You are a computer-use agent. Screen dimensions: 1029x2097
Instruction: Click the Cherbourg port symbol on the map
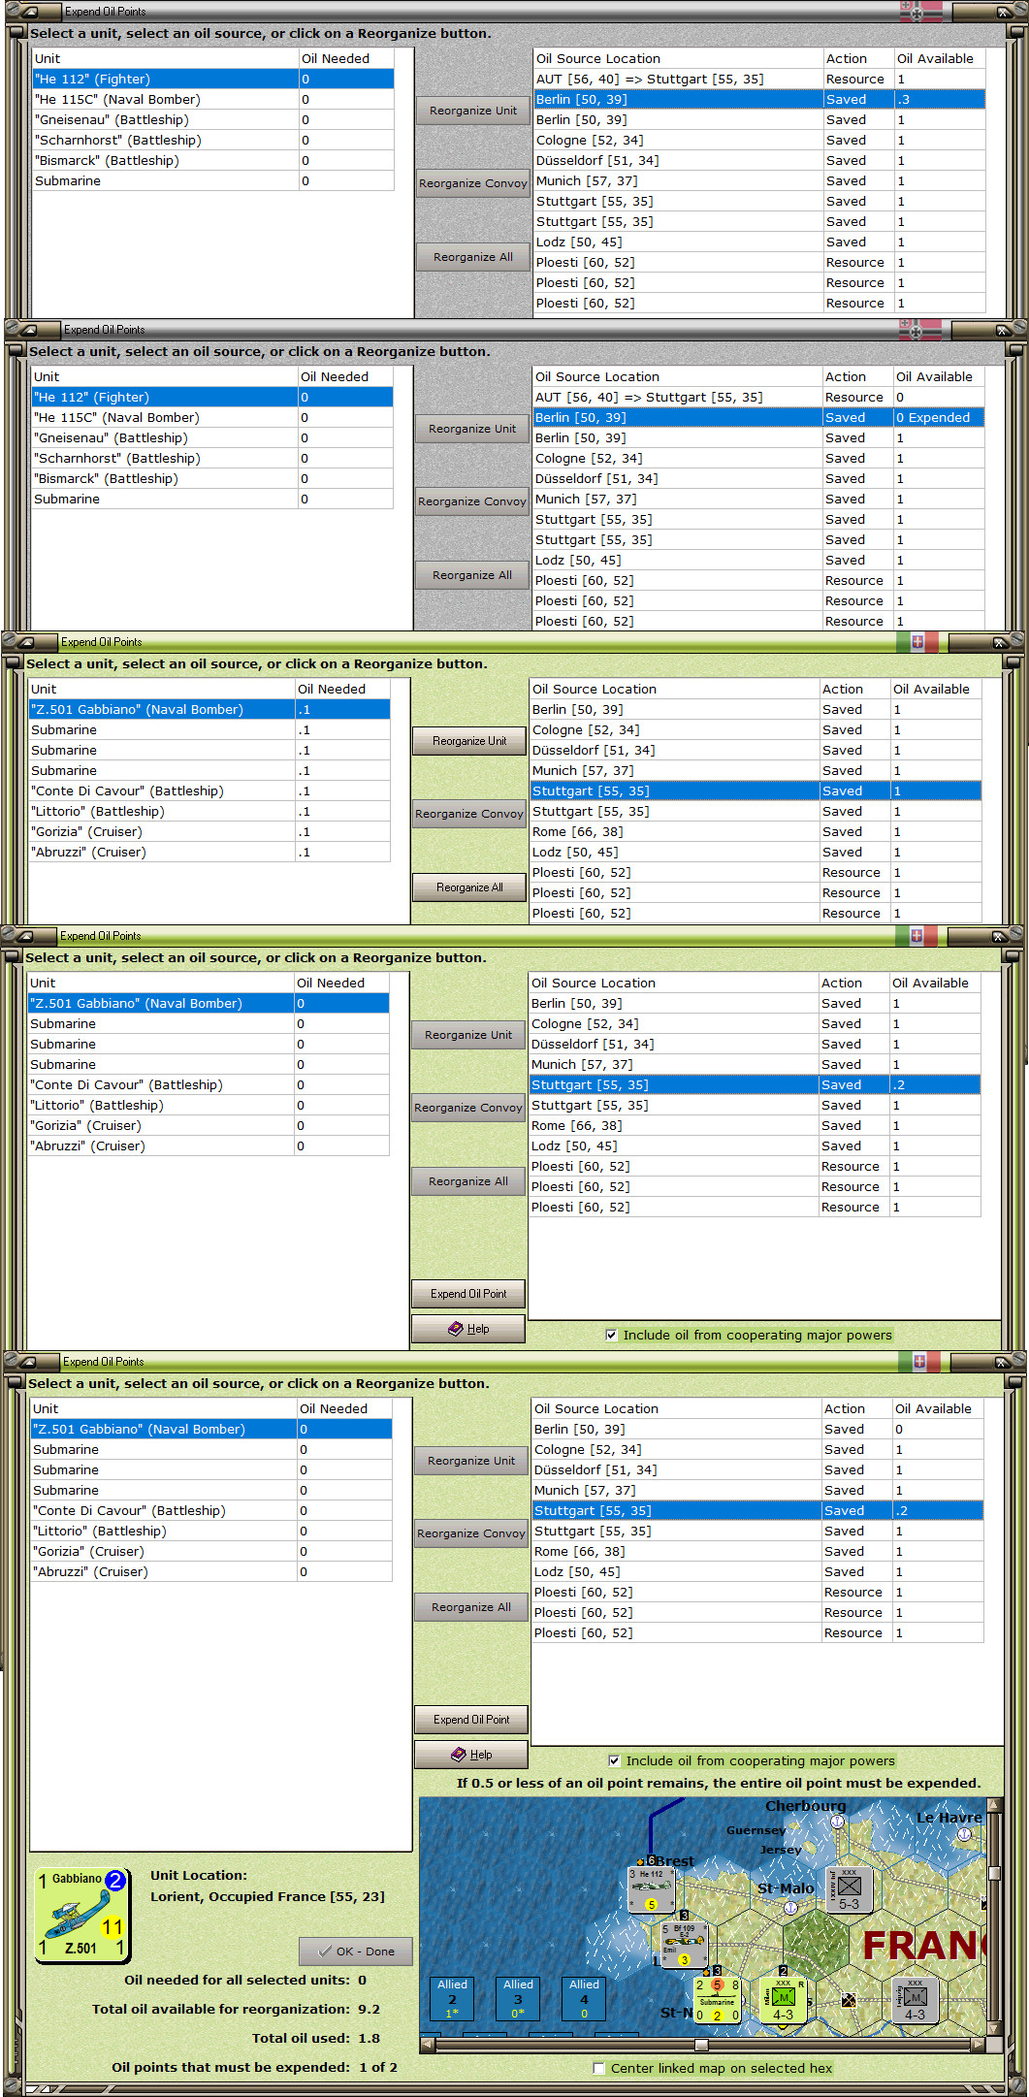coord(837,1823)
